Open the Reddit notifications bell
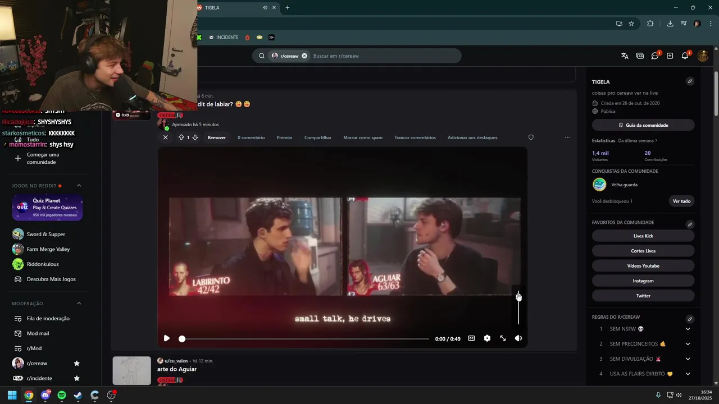719x404 pixels. tap(685, 56)
